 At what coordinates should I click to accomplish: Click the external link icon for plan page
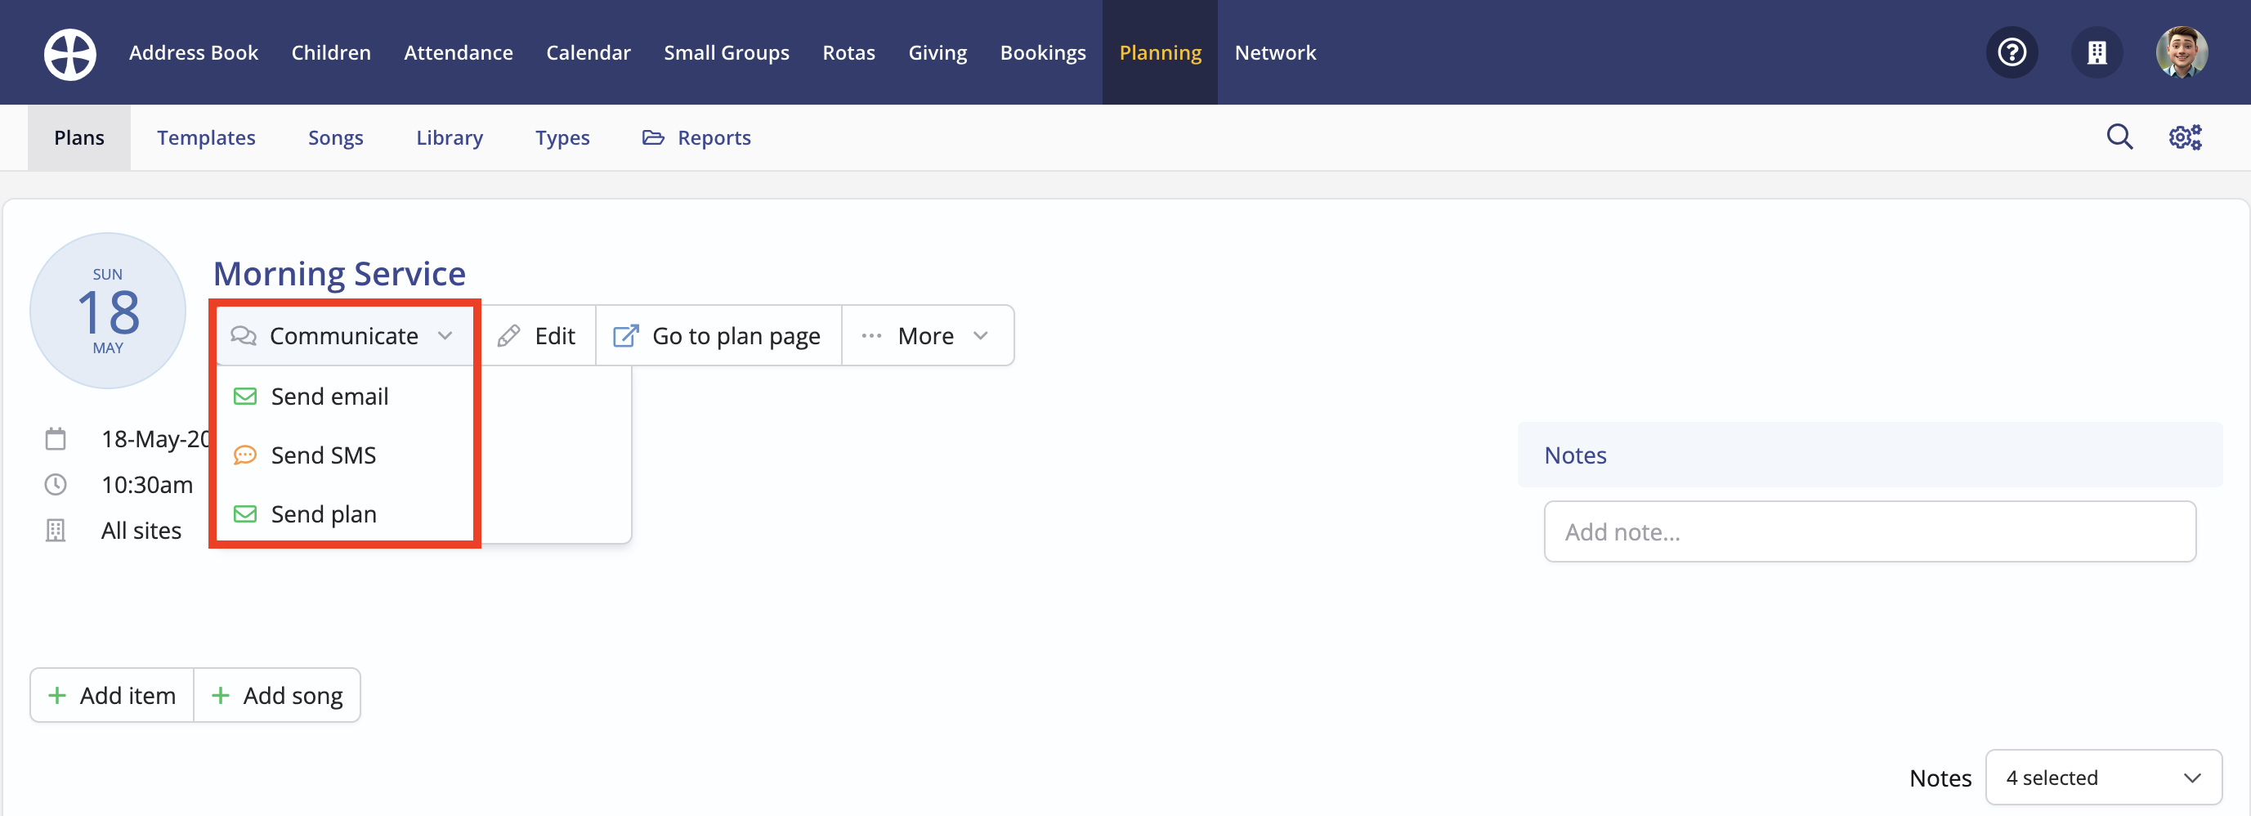(x=625, y=336)
